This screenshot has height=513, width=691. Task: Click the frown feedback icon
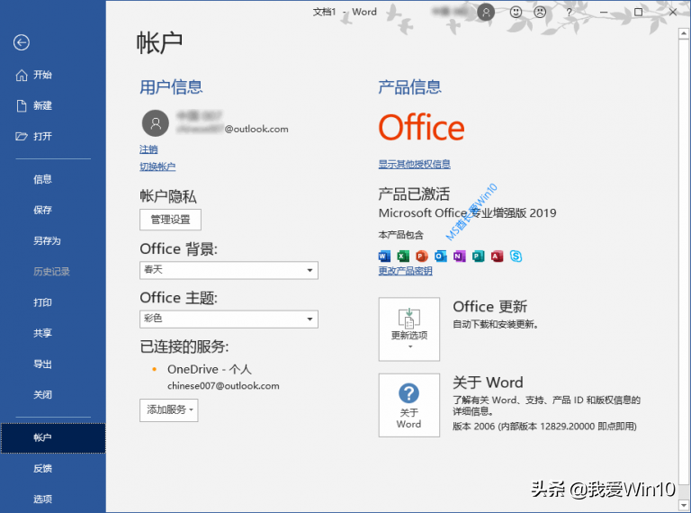(x=540, y=13)
